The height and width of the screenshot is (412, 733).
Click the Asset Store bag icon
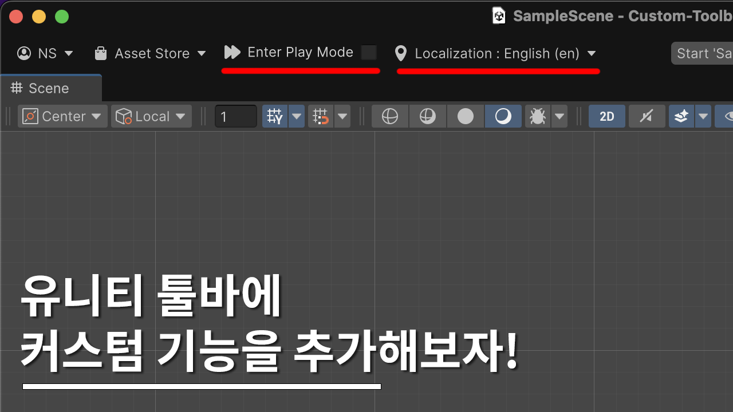click(x=101, y=53)
